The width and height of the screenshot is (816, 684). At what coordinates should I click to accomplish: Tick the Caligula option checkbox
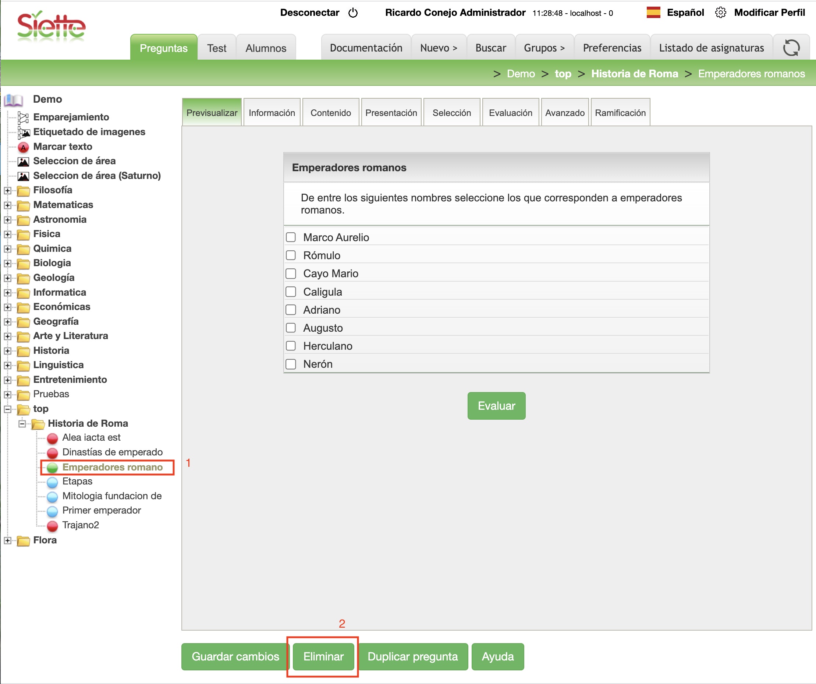(291, 292)
